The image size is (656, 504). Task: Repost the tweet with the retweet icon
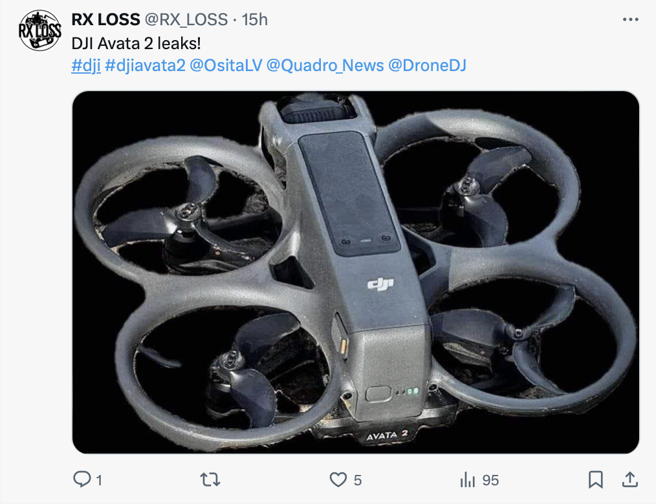click(211, 479)
